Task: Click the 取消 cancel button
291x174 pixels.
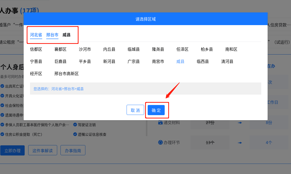Action: pos(135,110)
